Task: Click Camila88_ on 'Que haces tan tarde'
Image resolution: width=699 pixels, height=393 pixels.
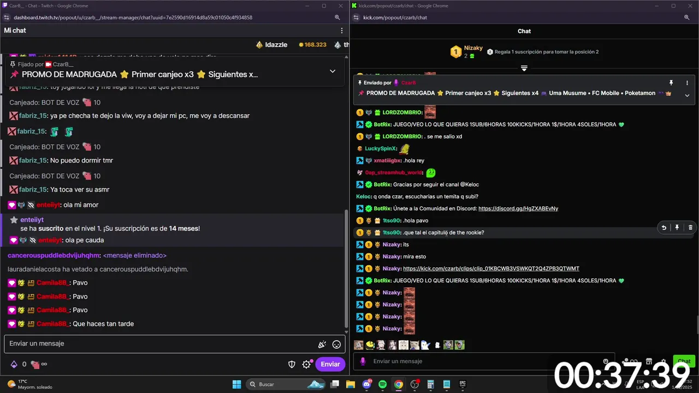Action: [52, 324]
